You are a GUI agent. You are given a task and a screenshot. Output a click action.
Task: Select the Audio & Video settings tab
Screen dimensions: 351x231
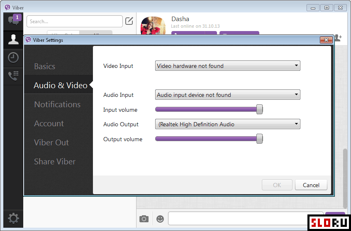(x=61, y=85)
